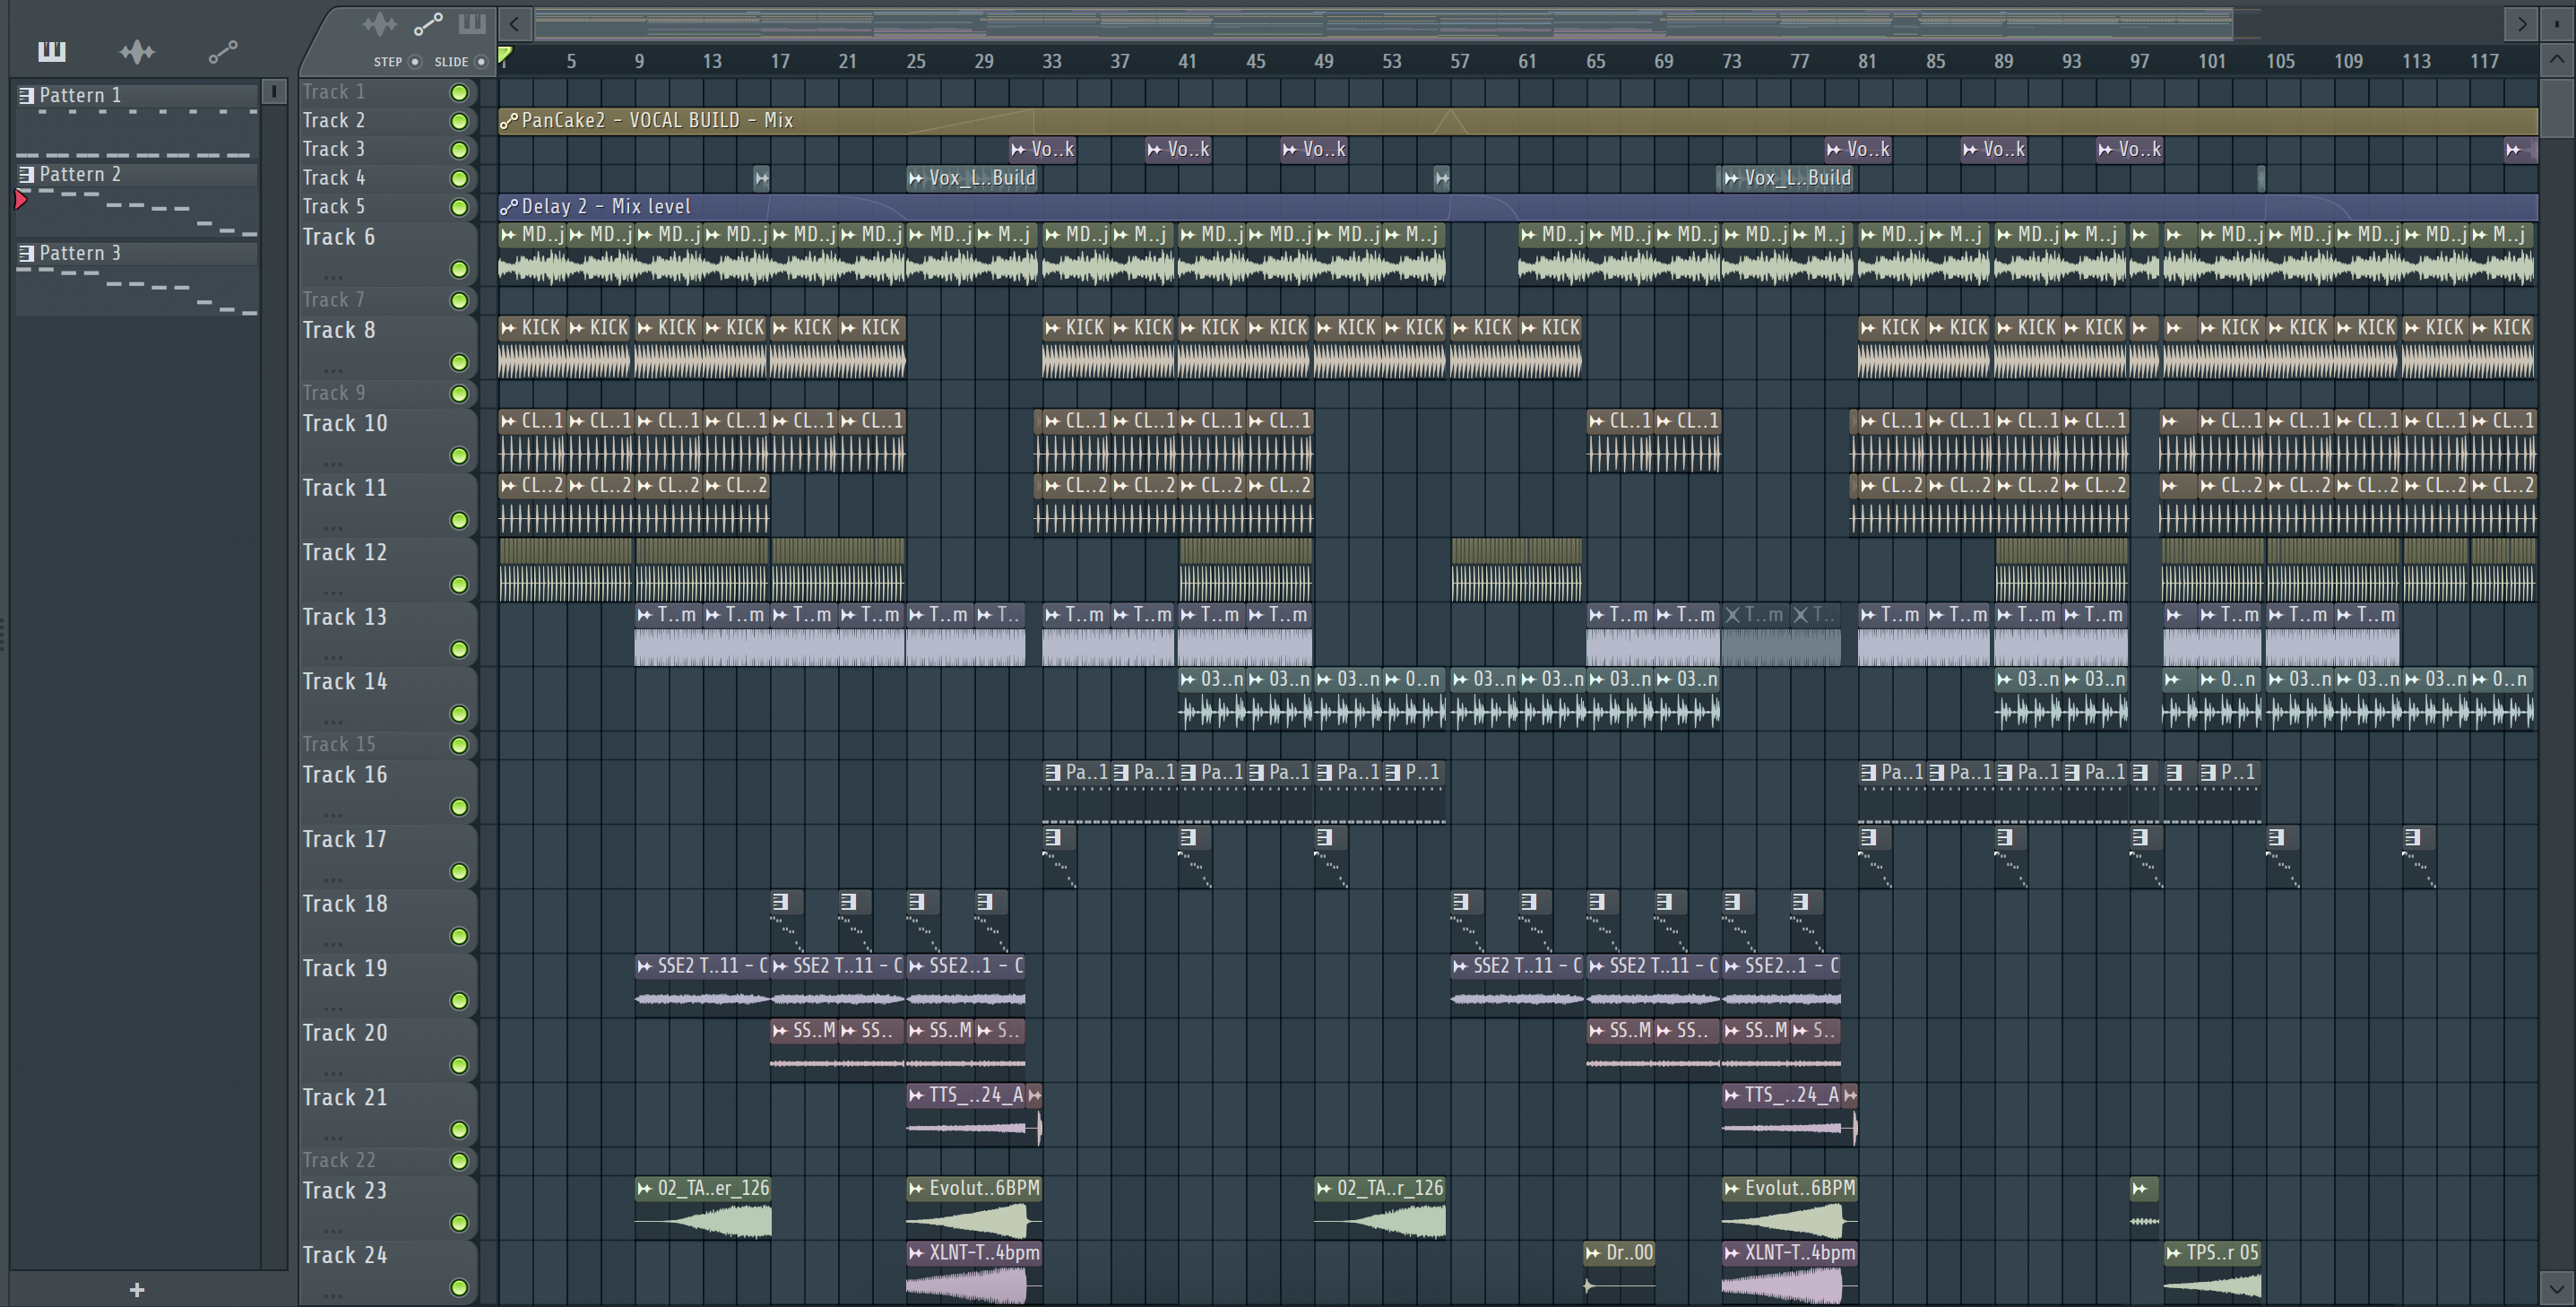This screenshot has width=2576, height=1307.
Task: Mute Track 8 kick lane
Action: point(459,362)
